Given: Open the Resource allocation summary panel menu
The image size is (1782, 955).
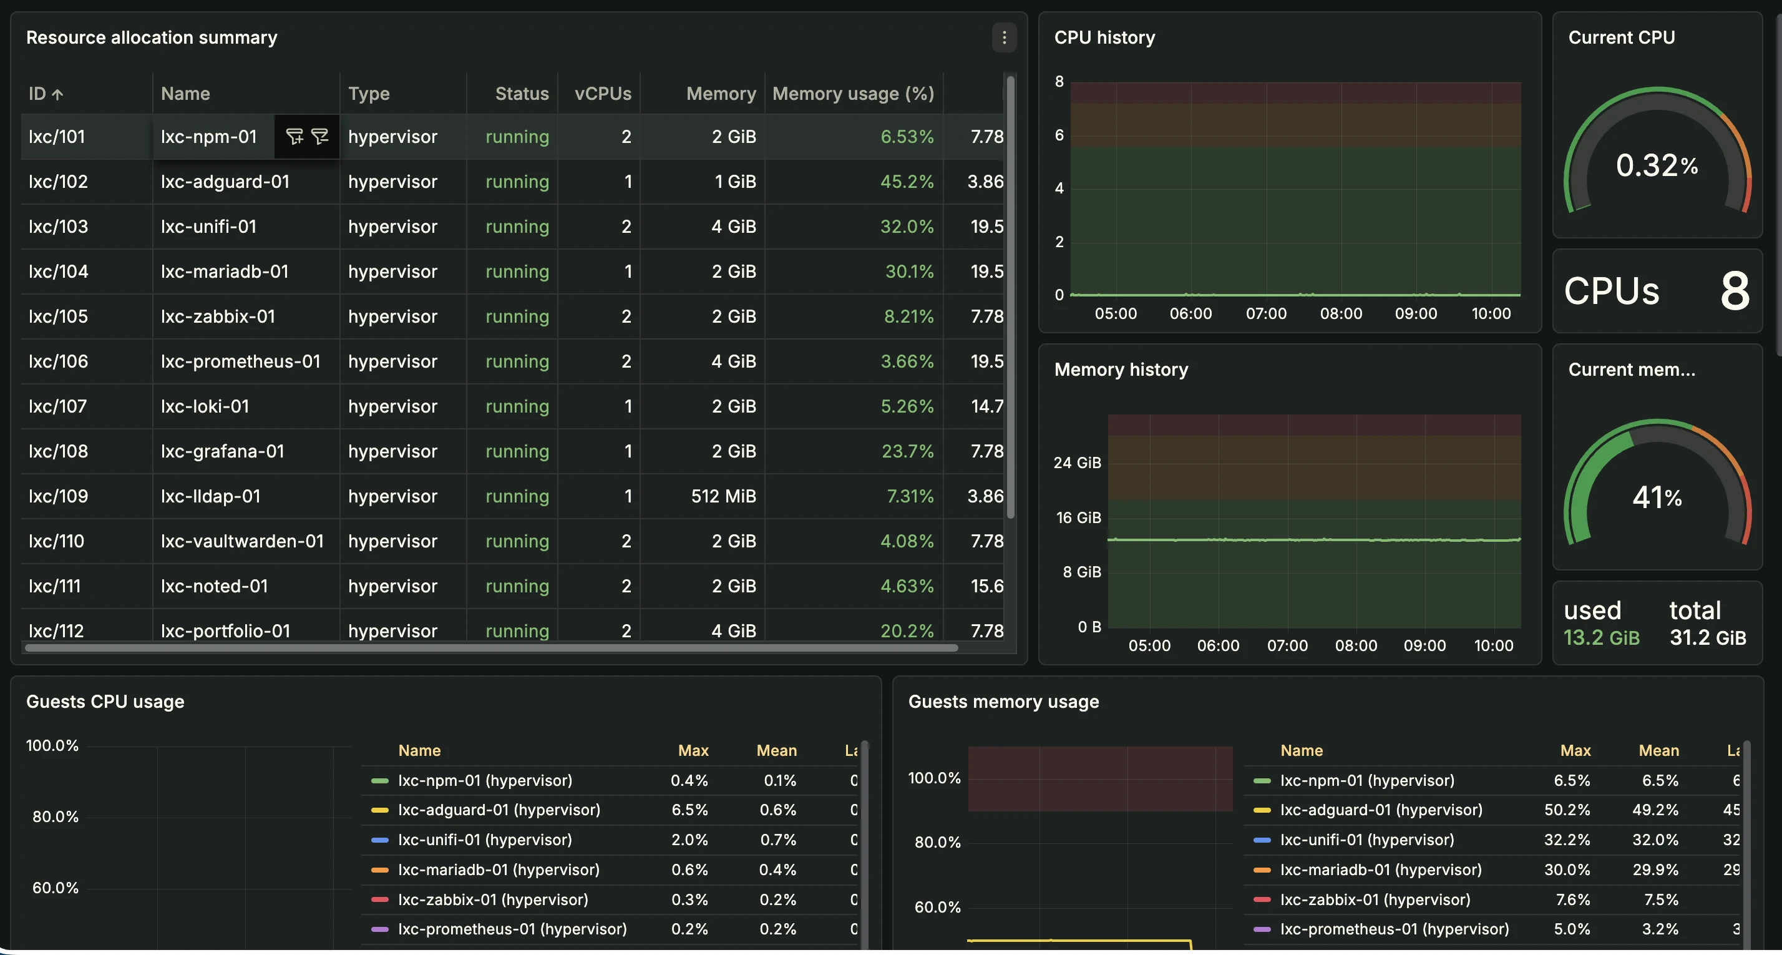Looking at the screenshot, I should pos(1005,37).
